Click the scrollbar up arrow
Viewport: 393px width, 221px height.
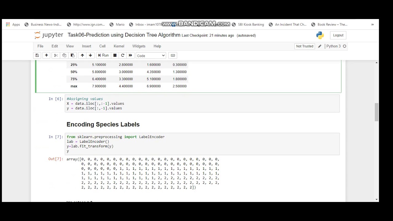(x=376, y=63)
